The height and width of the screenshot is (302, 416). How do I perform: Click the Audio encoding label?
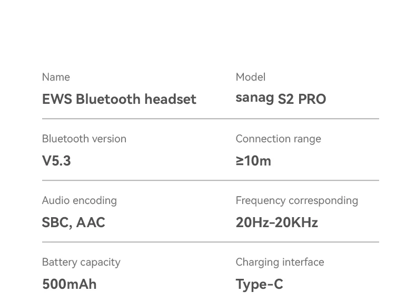click(80, 201)
